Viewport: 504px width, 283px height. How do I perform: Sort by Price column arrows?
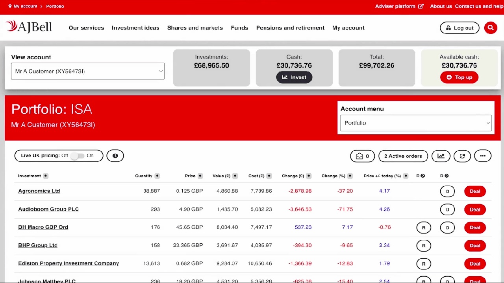click(200, 176)
